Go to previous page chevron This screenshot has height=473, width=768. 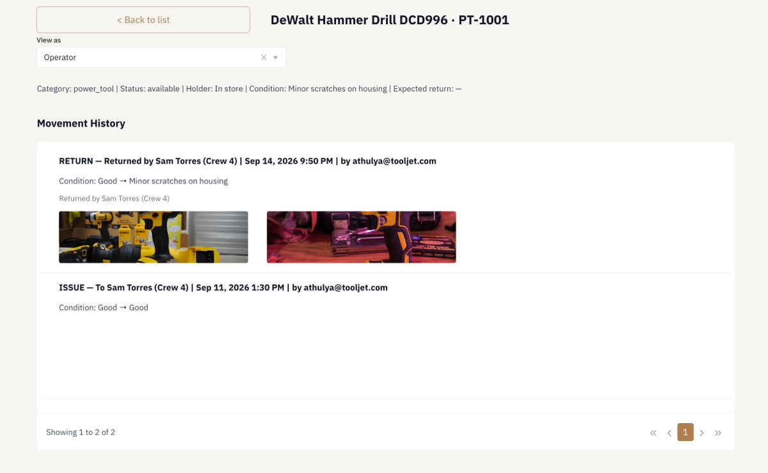[x=669, y=433]
